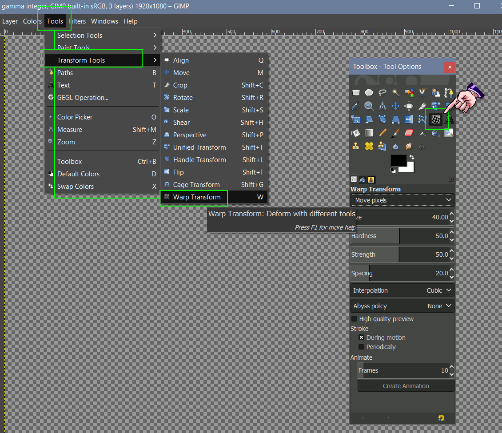
Task: Open the Help menu
Action: tap(130, 21)
